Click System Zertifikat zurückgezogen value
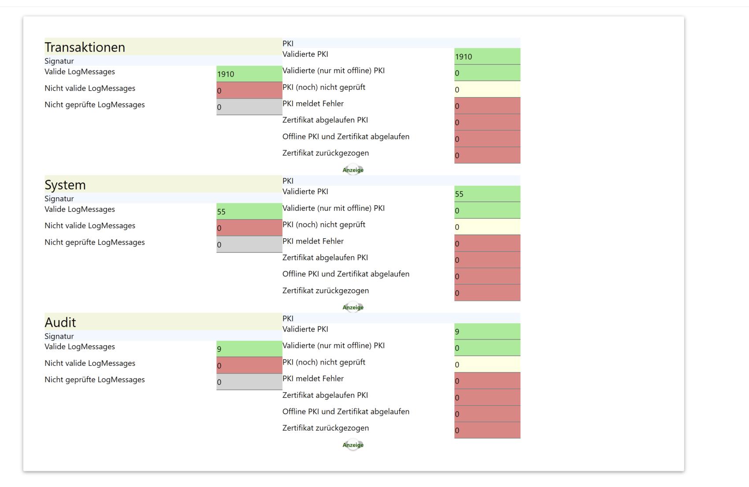 [487, 293]
